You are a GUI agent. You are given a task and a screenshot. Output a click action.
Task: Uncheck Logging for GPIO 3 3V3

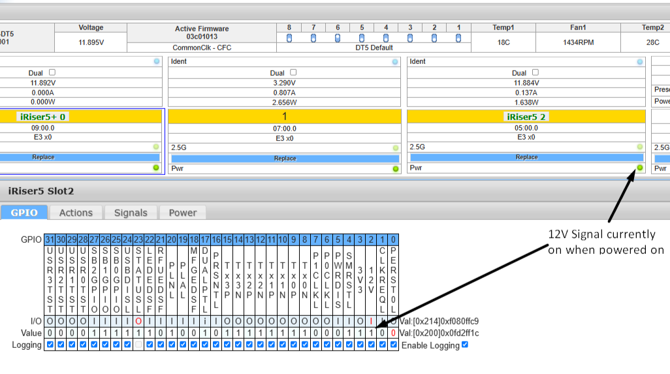coord(360,345)
